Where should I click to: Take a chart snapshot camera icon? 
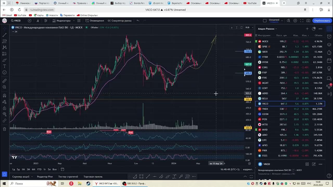pyautogui.click(x=308, y=21)
